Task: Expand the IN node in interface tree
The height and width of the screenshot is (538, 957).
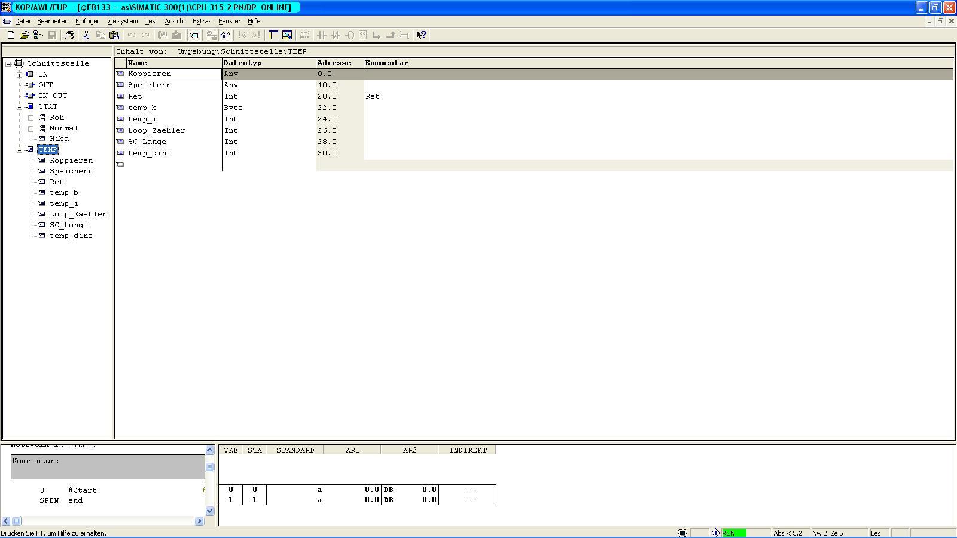Action: tap(20, 74)
